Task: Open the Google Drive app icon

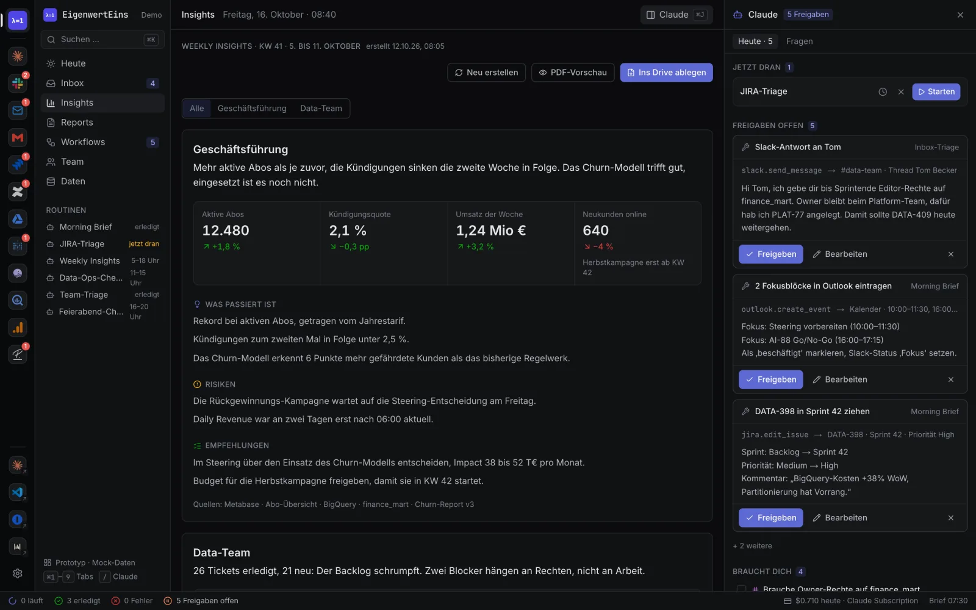Action: point(17,219)
